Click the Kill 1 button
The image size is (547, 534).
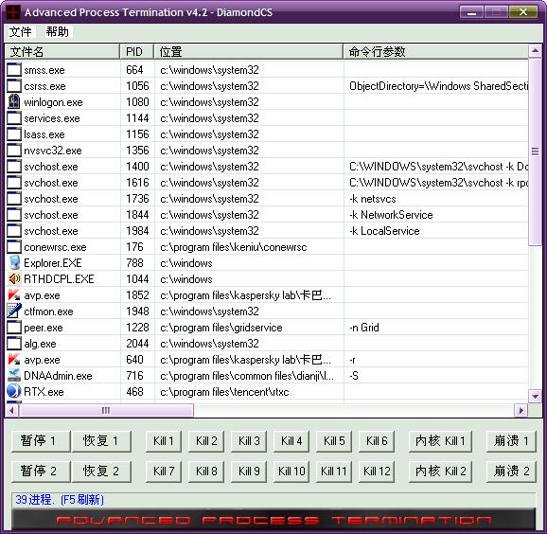click(164, 441)
